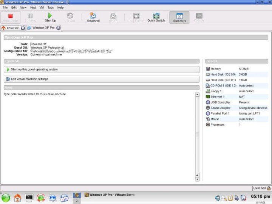Open the Help menu
This screenshot has width=272, height=204.
pos(60,8)
